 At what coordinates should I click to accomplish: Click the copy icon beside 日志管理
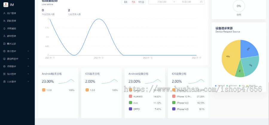[4, 82]
